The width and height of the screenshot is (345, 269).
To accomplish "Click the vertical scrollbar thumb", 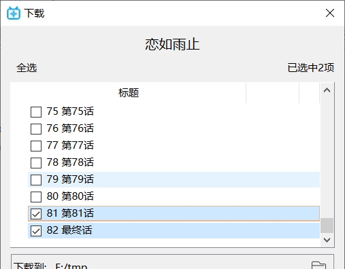I will click(x=327, y=226).
